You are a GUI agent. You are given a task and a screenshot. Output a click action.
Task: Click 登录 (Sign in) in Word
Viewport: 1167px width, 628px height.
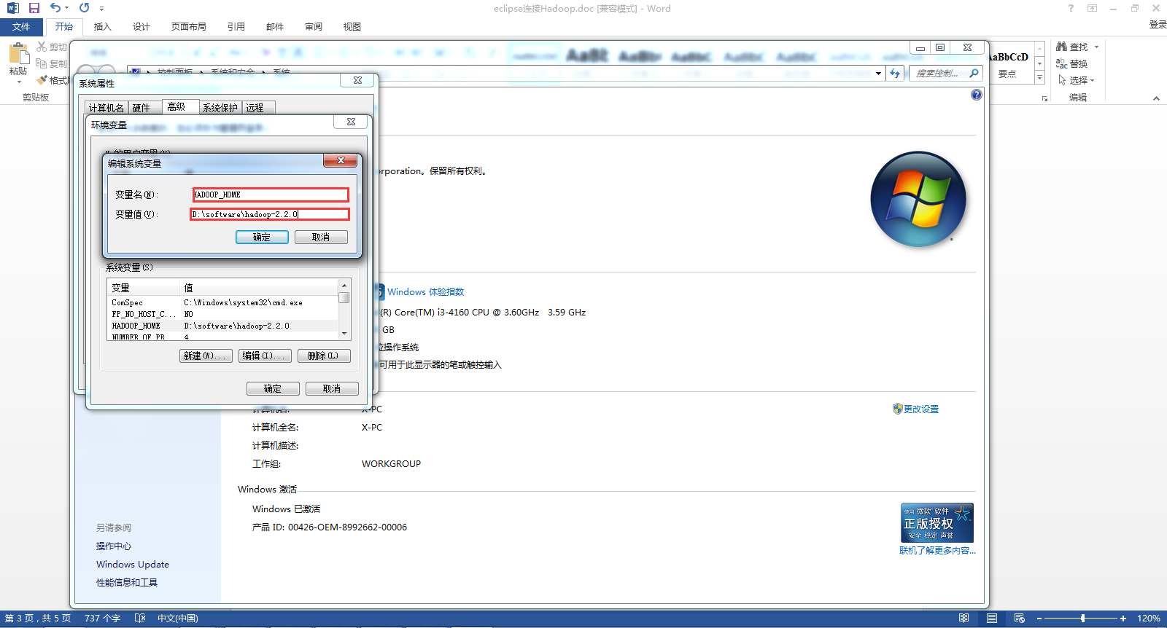[x=1158, y=25]
